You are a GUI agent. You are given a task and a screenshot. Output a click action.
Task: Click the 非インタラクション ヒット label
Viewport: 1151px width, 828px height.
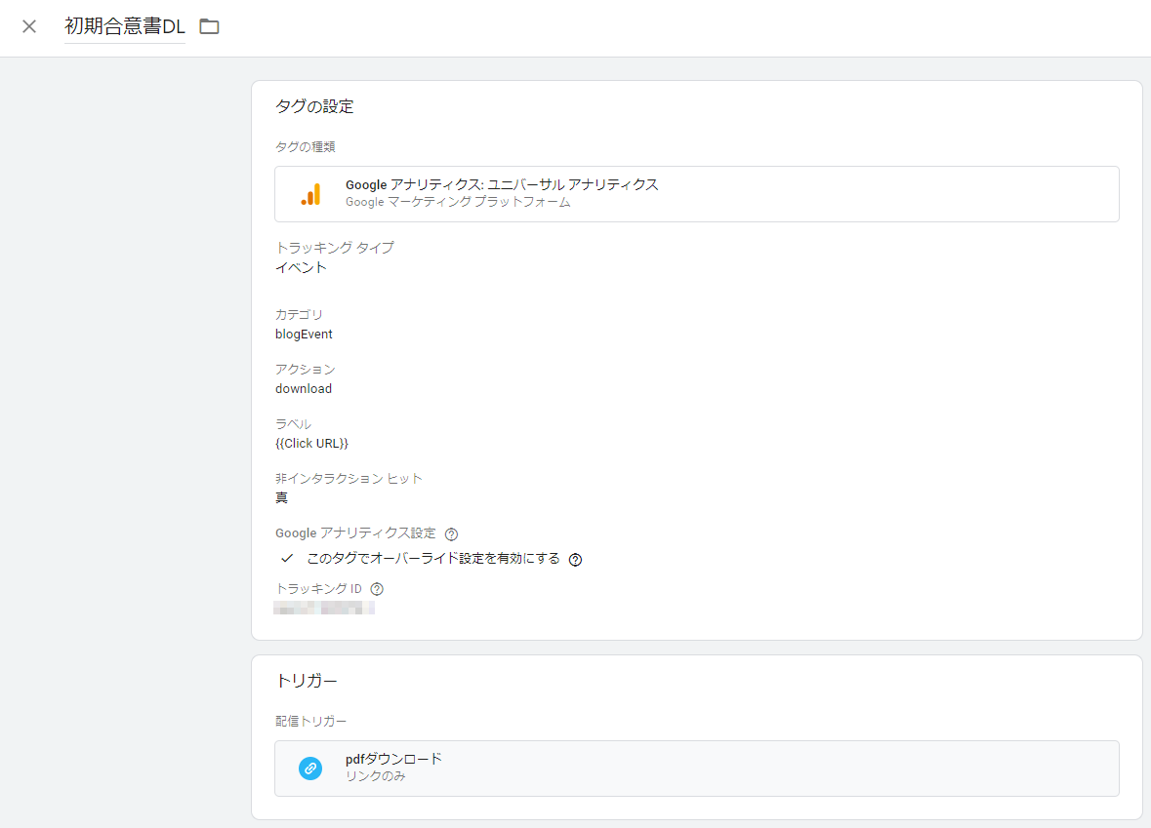[349, 479]
